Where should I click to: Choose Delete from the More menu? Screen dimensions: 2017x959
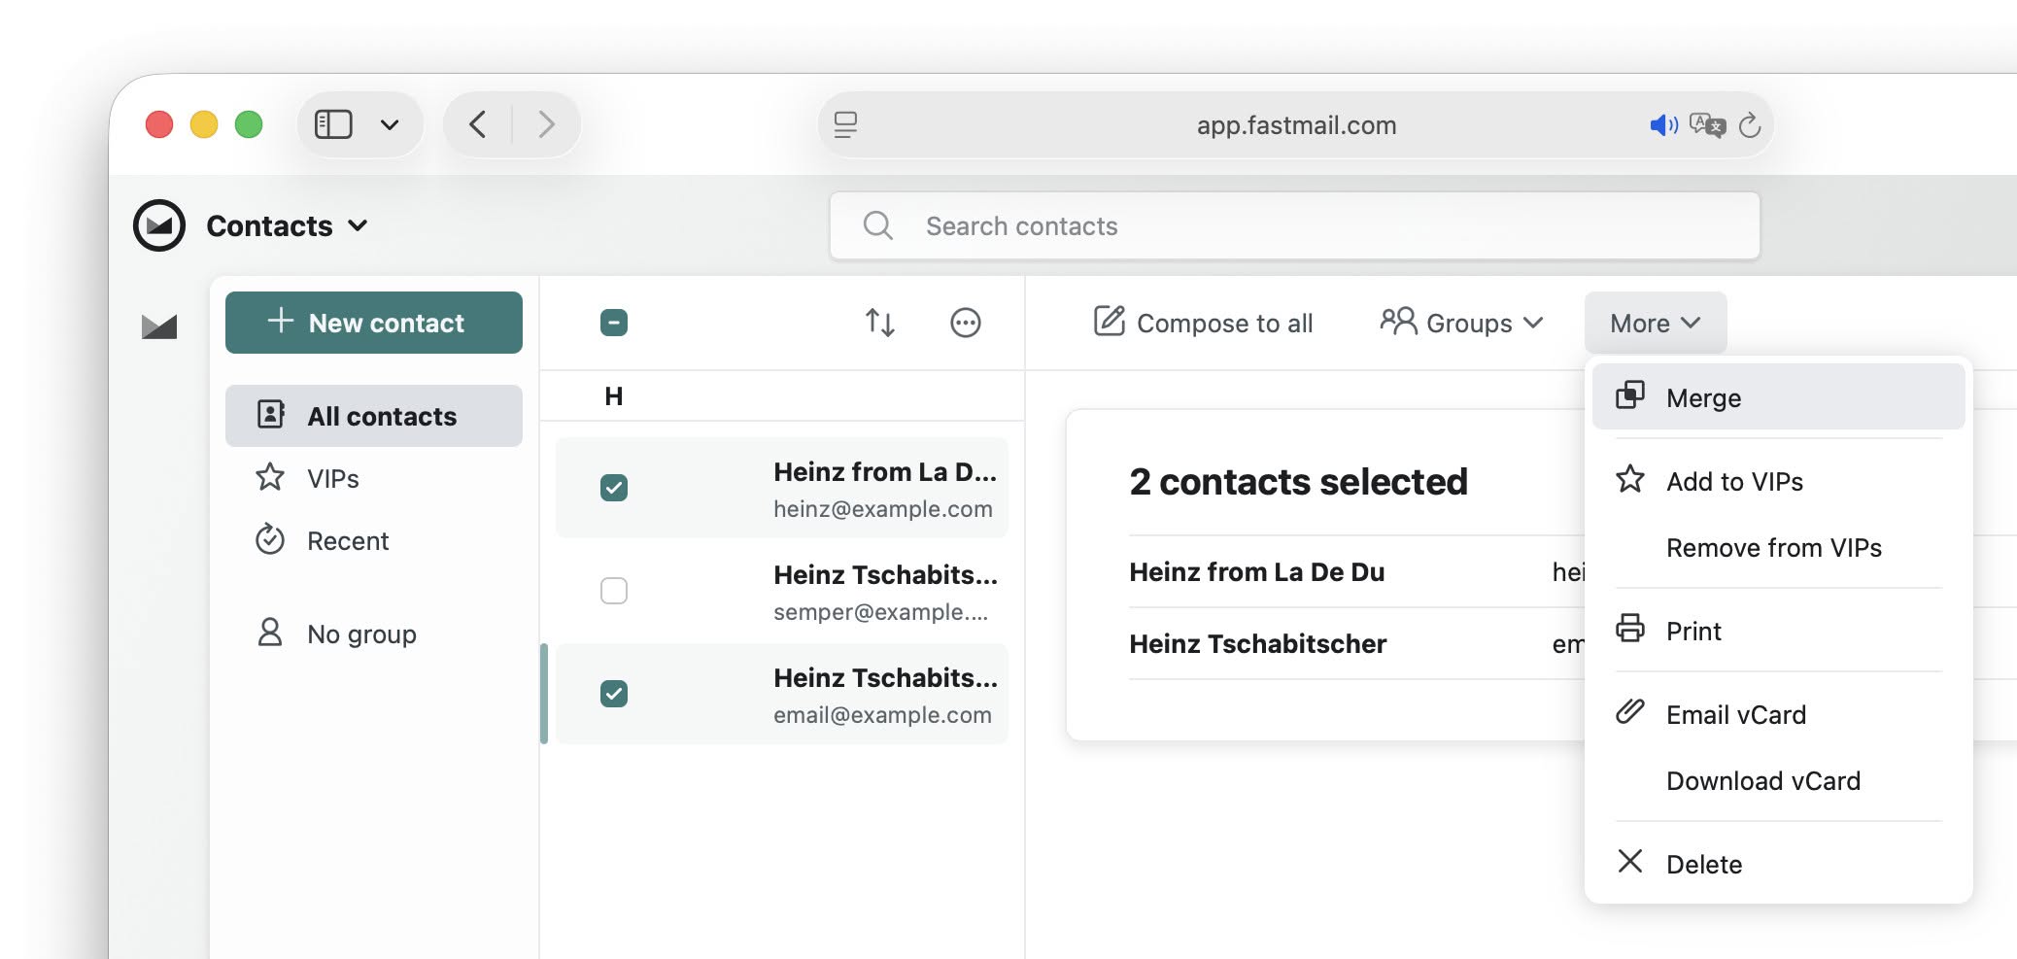tap(1778, 864)
